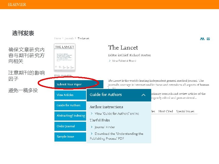219x164 pixels.
Task: Go to Home breadcrumb
Action: click(57, 38)
